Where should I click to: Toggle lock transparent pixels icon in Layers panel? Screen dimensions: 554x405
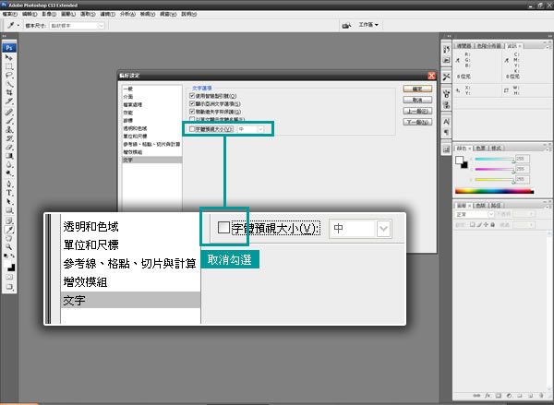tap(473, 224)
